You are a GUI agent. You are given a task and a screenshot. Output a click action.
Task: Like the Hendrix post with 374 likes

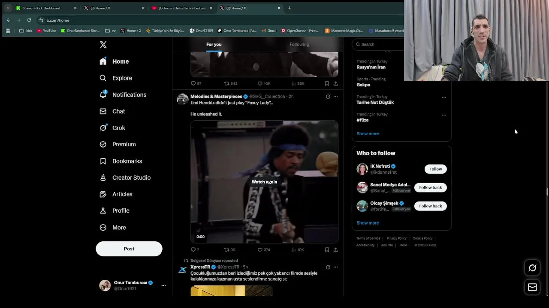click(260, 250)
